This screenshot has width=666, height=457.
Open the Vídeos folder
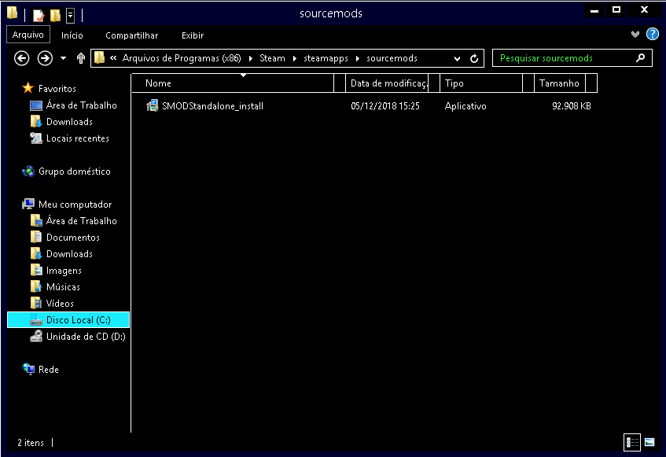click(x=60, y=304)
